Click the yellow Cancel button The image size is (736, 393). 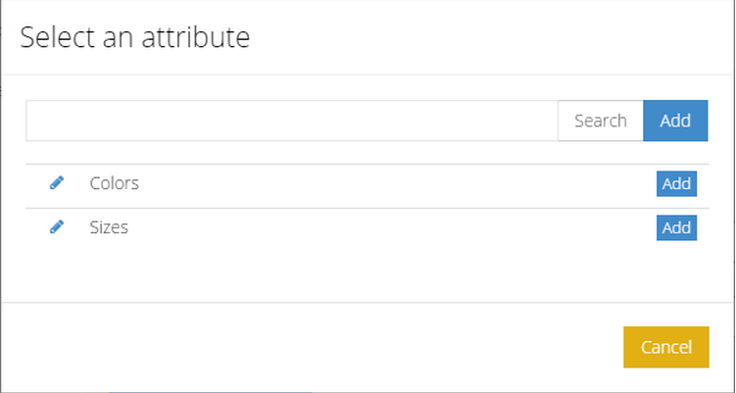click(666, 347)
